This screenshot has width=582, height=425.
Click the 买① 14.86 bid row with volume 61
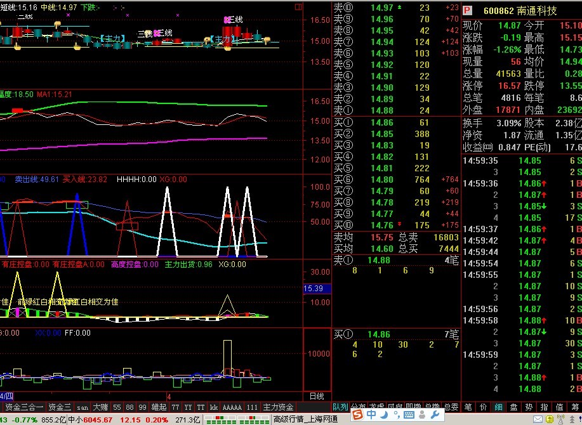pos(396,122)
